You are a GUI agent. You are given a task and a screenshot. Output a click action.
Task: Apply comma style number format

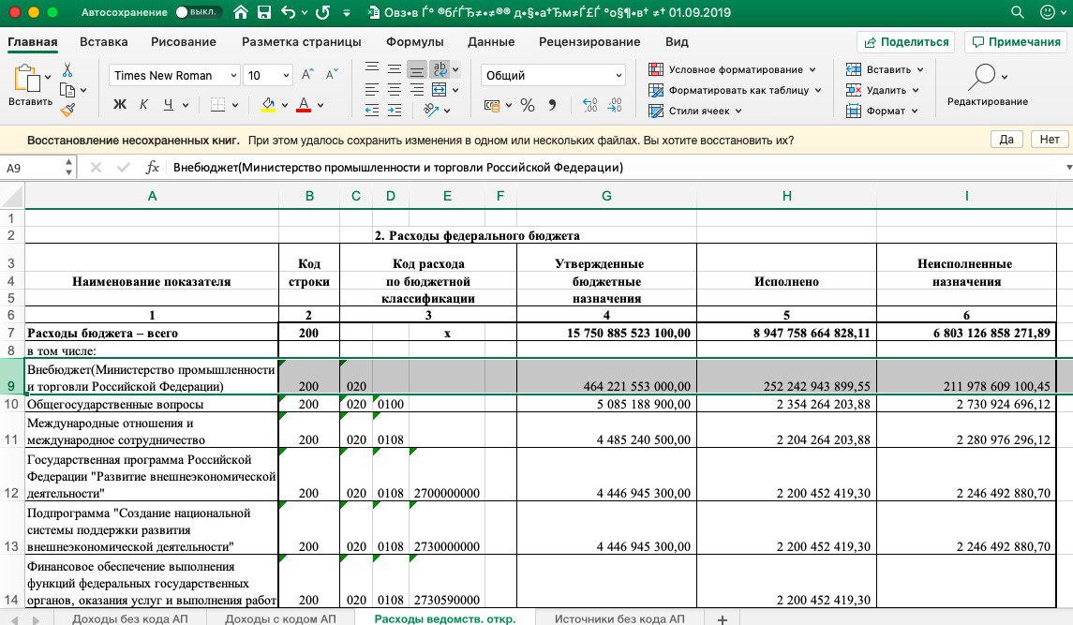point(552,105)
